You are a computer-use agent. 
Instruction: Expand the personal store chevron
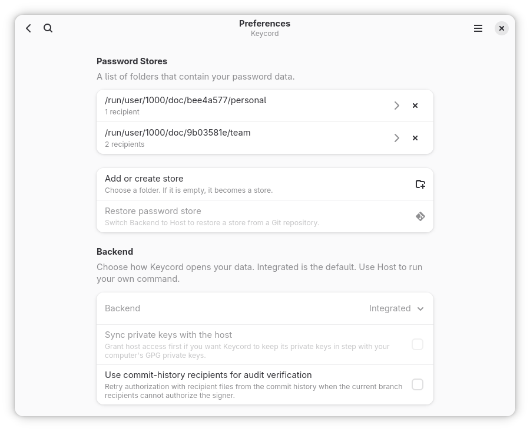[397, 106]
